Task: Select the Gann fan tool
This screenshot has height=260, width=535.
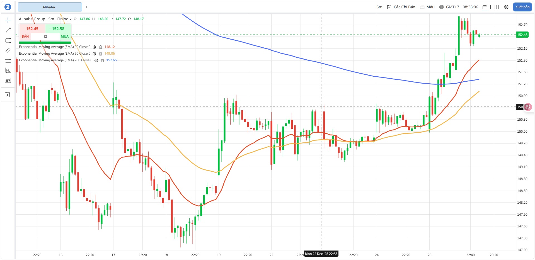Action: tap(8, 71)
